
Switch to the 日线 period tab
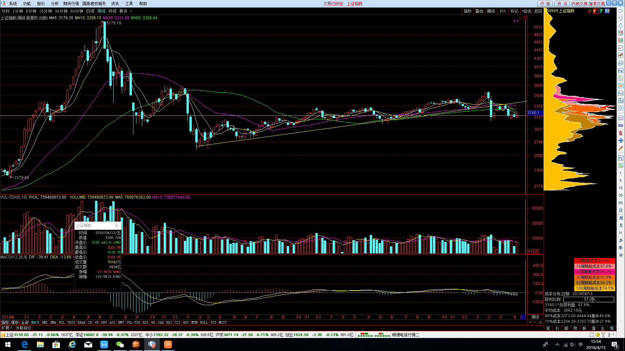tap(90, 11)
